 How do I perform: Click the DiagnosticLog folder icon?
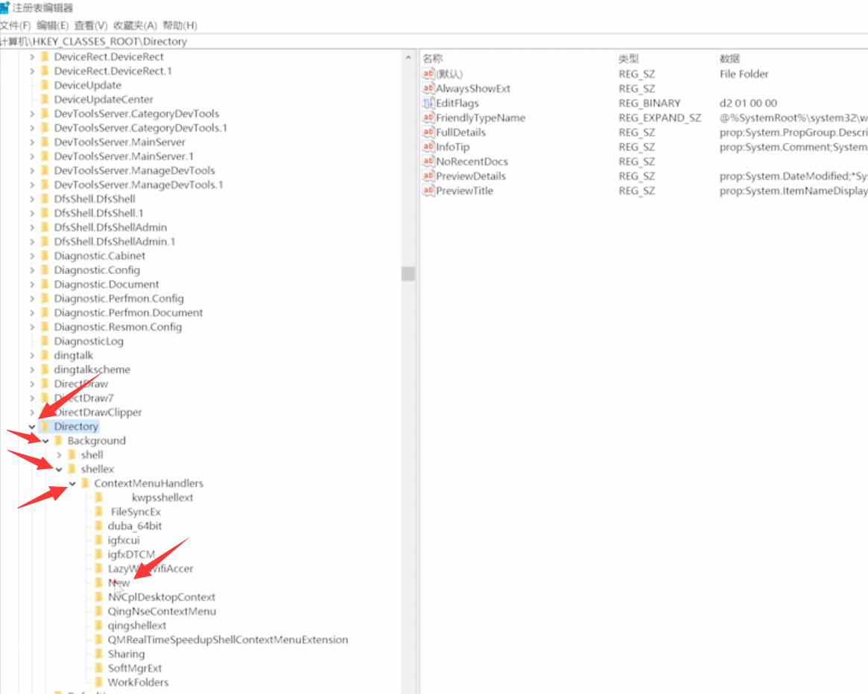click(x=45, y=342)
